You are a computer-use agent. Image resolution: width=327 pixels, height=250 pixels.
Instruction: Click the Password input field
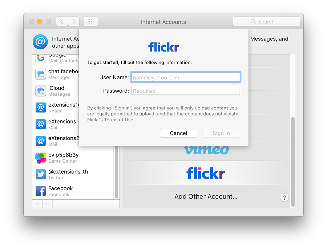186,91
